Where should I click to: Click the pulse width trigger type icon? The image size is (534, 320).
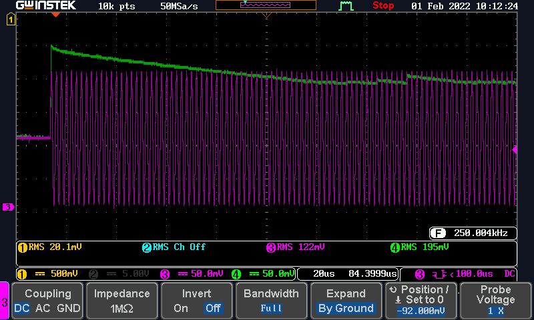coord(440,275)
